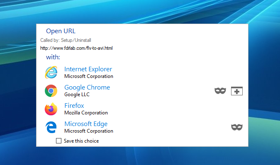Click the Save this choice label
Screen dimensions: 280x165
coord(81,141)
